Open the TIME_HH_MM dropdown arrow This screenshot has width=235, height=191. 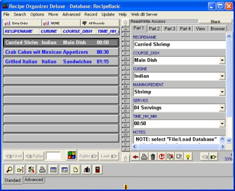coord(222,124)
